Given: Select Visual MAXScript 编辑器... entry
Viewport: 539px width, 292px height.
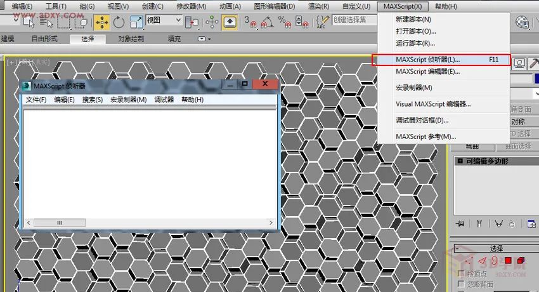Looking at the screenshot, I should tap(443, 104).
